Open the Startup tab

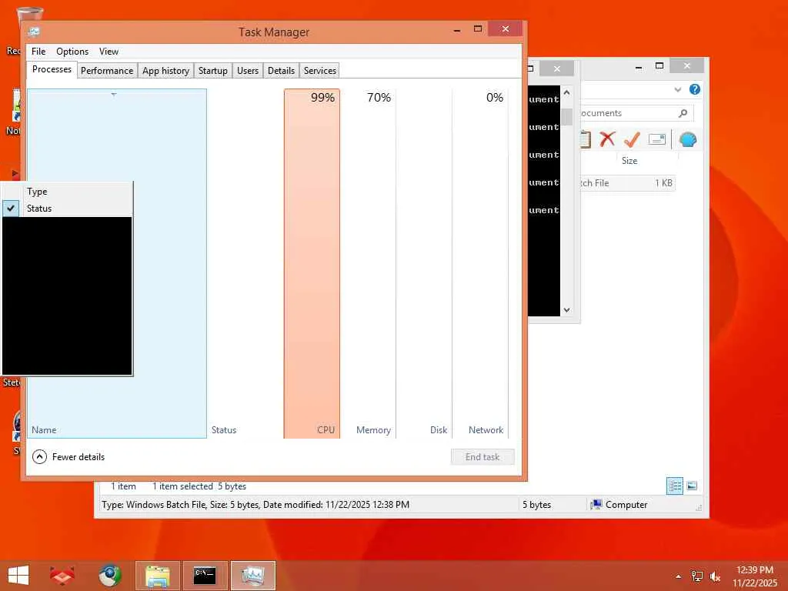tap(212, 71)
